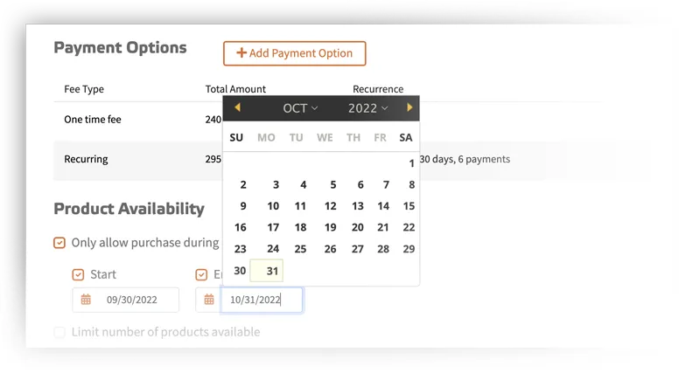Open calendar icon for end date
Viewport: 700px width, 373px height.
tap(209, 300)
